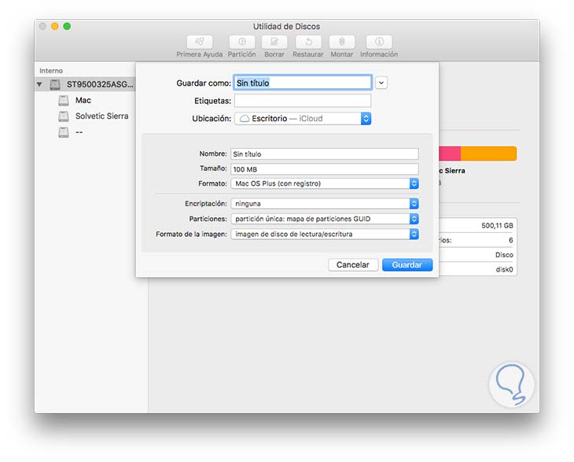The image size is (574, 462).
Task: Open the Particiones dropdown
Action: [x=325, y=219]
